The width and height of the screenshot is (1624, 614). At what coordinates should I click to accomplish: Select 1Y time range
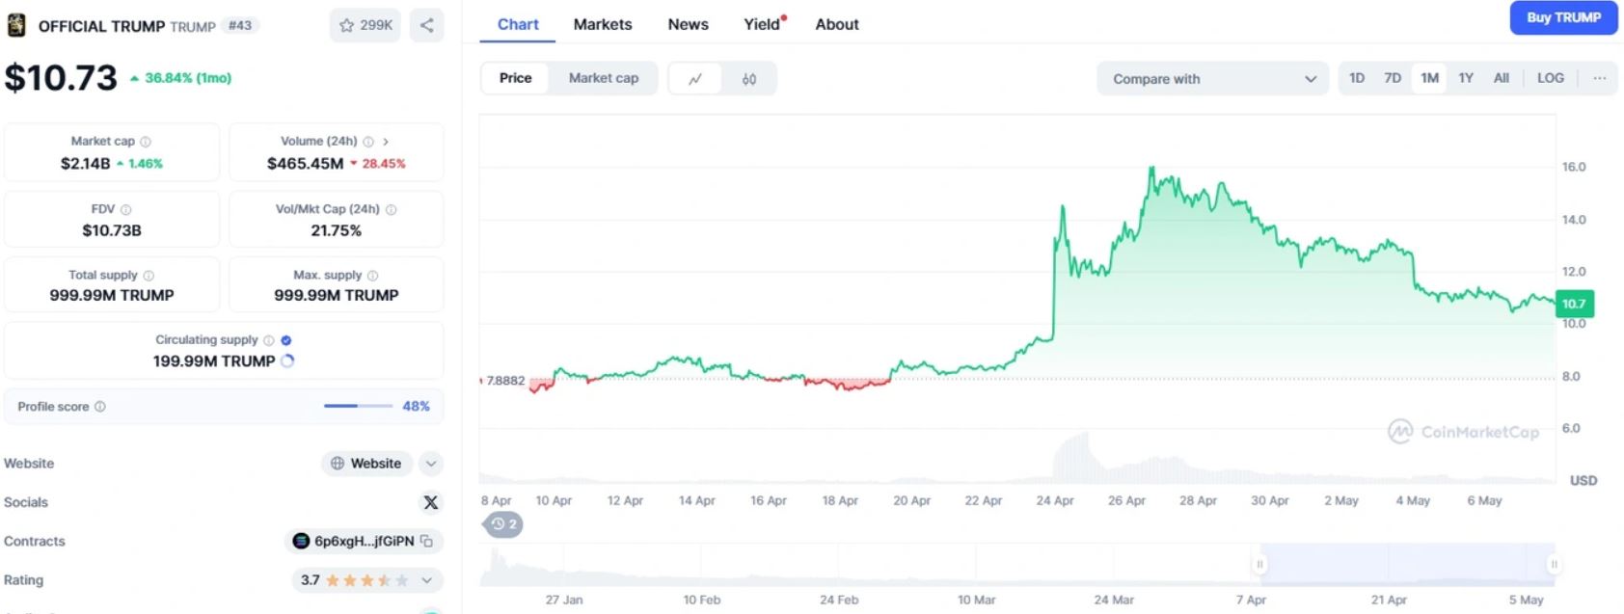point(1466,78)
